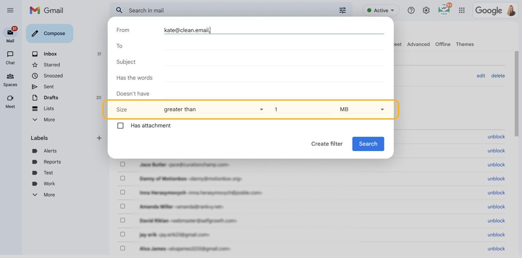Open Meet in the side rail
Viewport: 522px width, 258px height.
[x=10, y=102]
